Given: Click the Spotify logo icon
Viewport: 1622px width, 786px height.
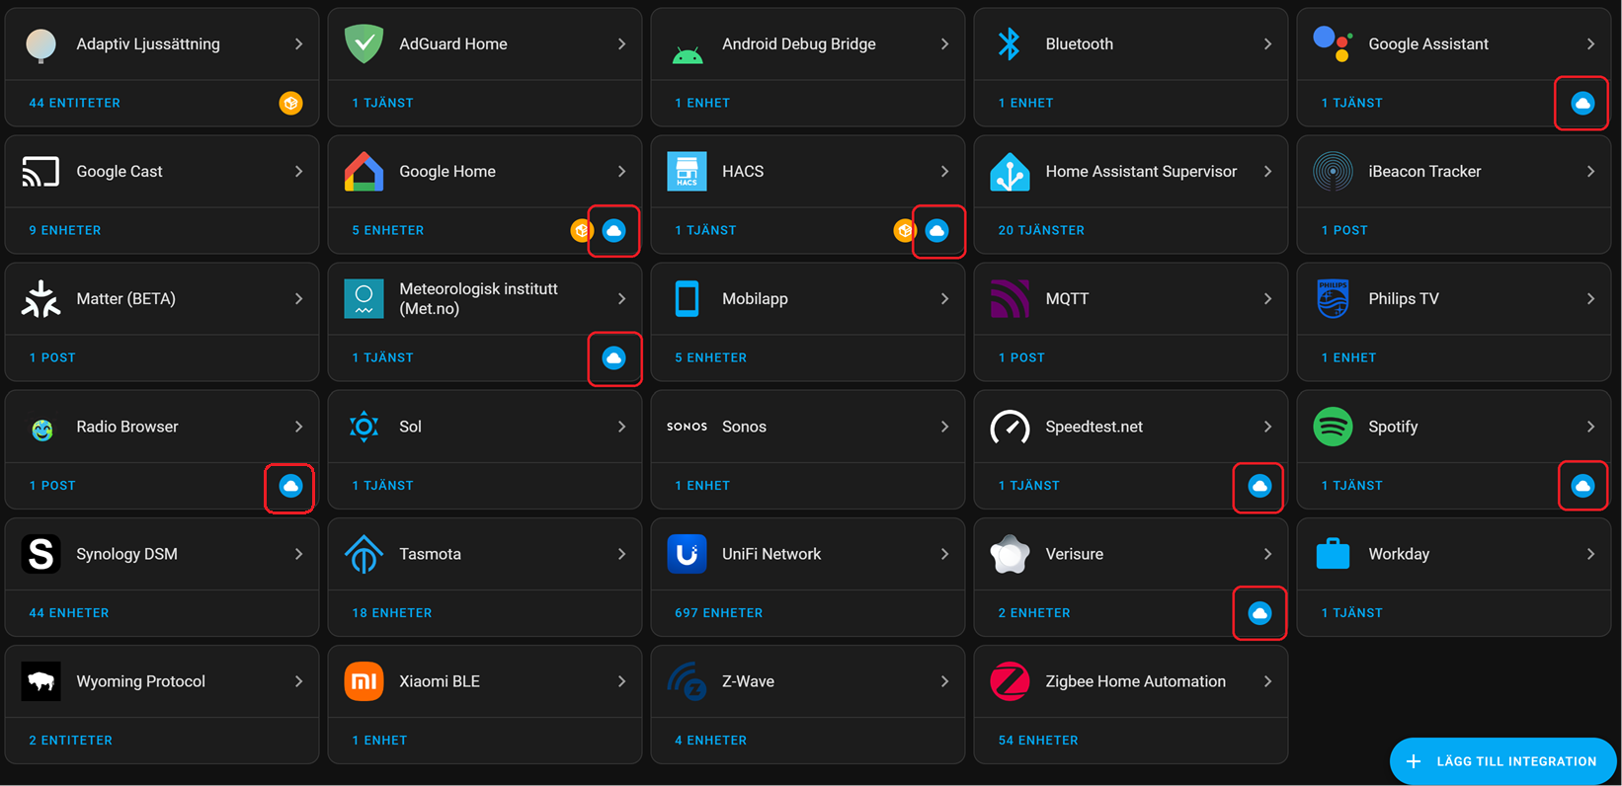Looking at the screenshot, I should tap(1333, 427).
